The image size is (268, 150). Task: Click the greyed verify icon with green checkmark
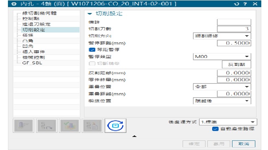click(70, 125)
